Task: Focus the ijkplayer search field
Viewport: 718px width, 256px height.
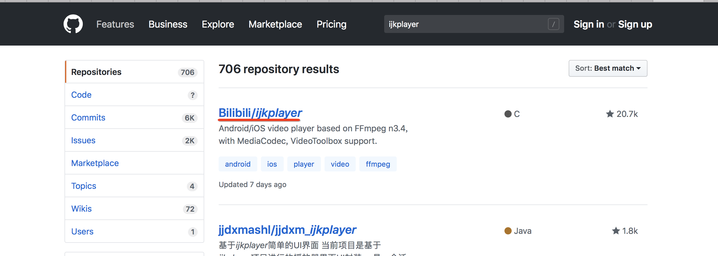Action: click(465, 24)
